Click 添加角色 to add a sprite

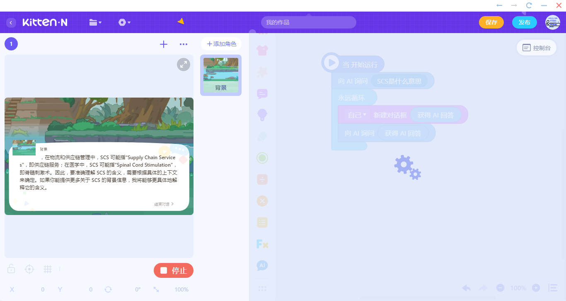tap(221, 44)
